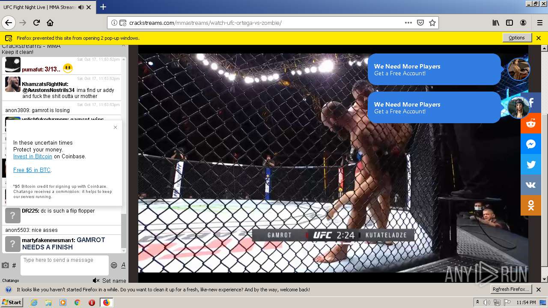Select the UFC Fight Night Live tab
This screenshot has width=548, height=308.
click(48, 7)
